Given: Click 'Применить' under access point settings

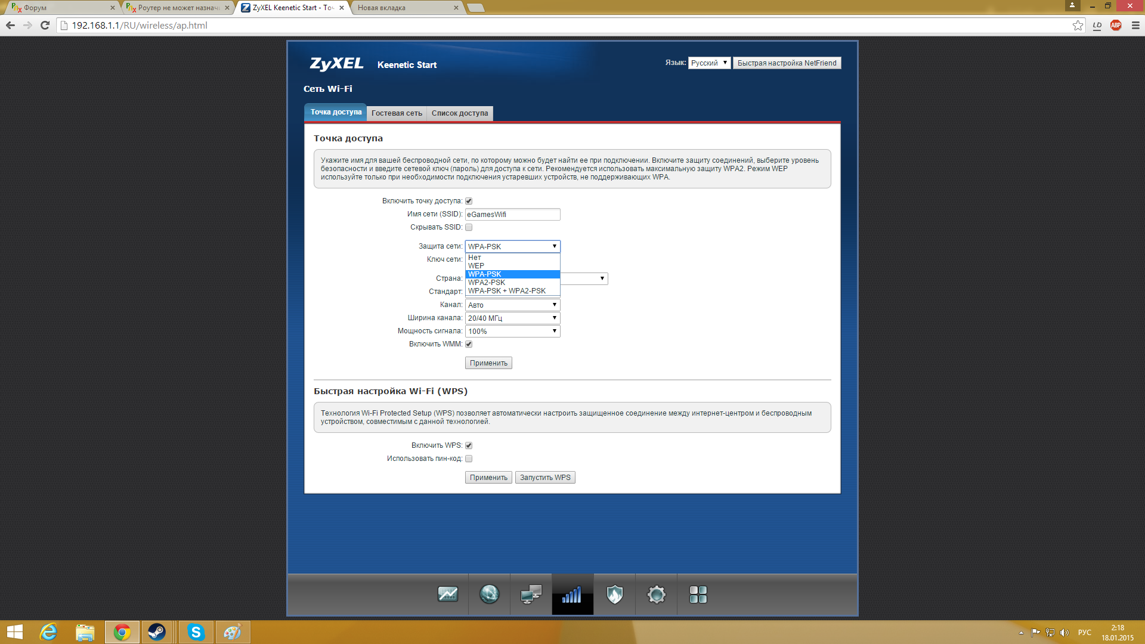Looking at the screenshot, I should [488, 363].
